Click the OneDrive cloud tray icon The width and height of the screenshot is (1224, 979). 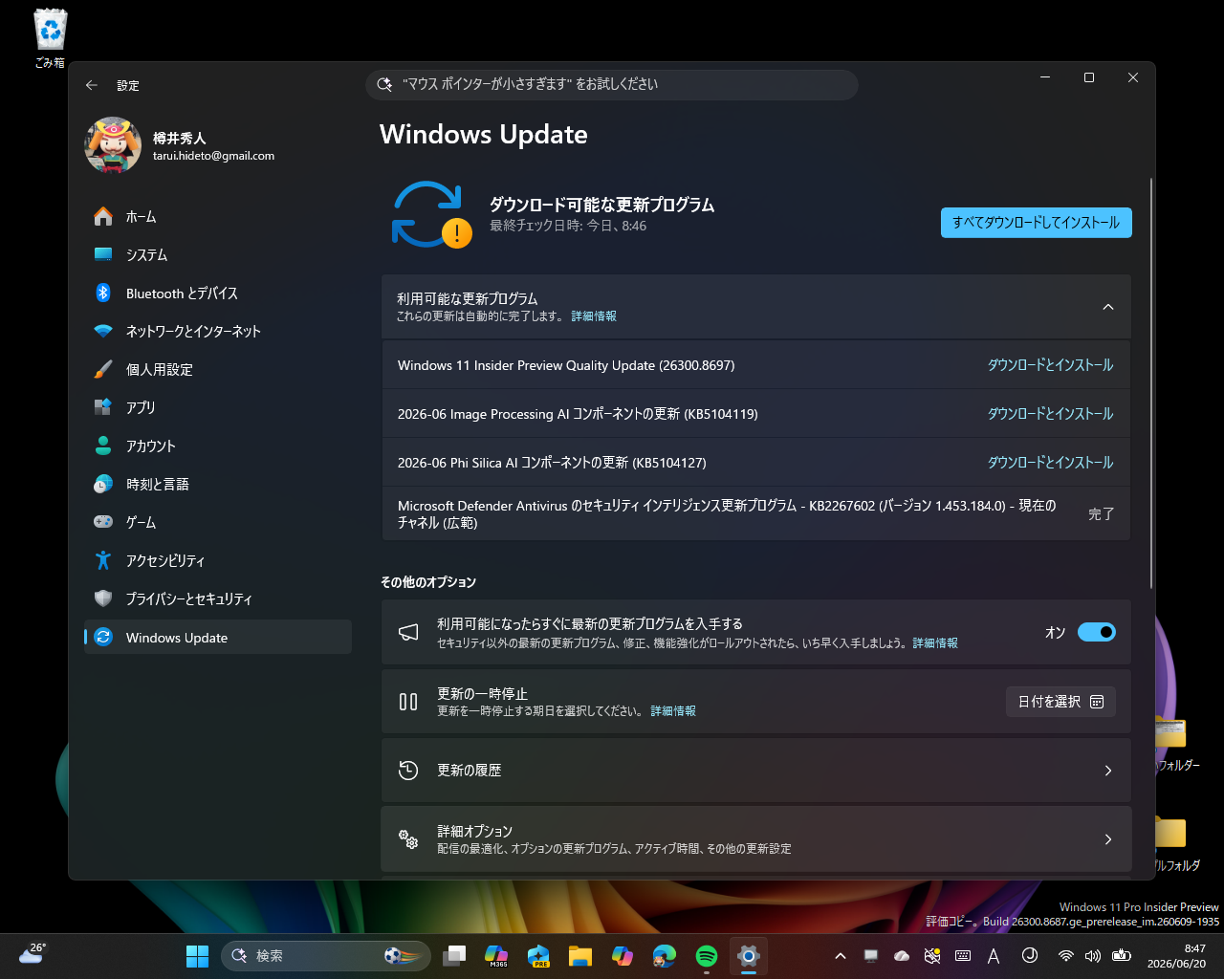coord(901,956)
